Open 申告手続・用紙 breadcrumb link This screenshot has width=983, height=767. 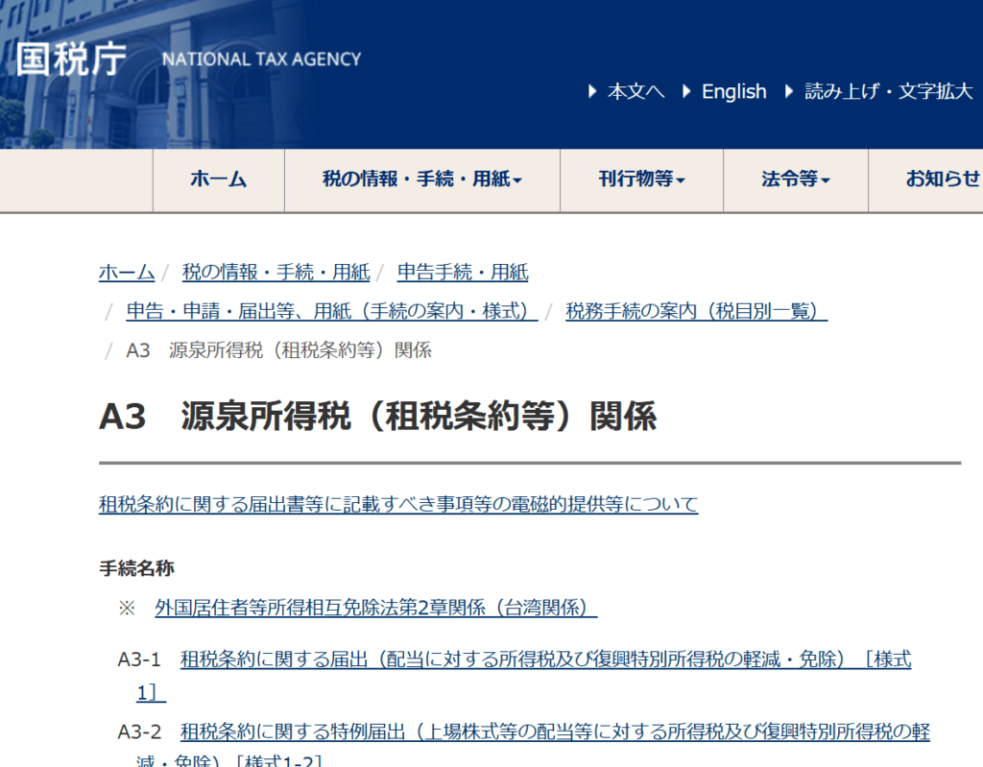click(463, 273)
